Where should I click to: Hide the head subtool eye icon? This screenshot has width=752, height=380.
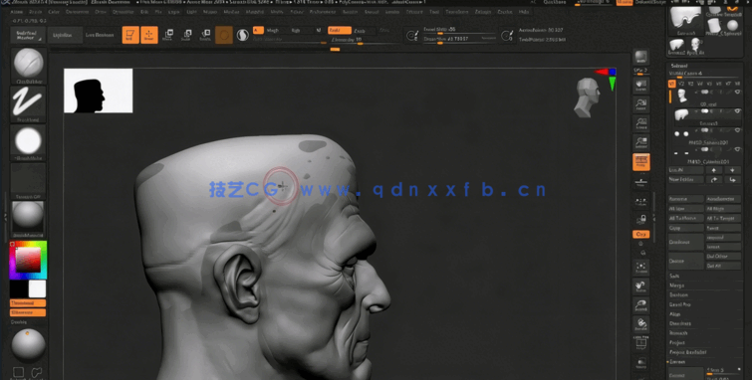737,92
